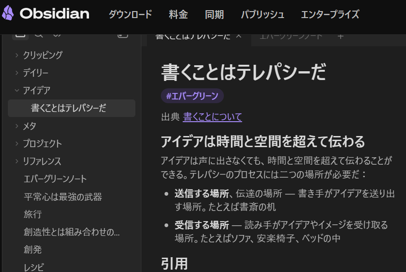Switch to the エバーグリーンノート tab
Viewport: 406px width, 272px height.
291,36
